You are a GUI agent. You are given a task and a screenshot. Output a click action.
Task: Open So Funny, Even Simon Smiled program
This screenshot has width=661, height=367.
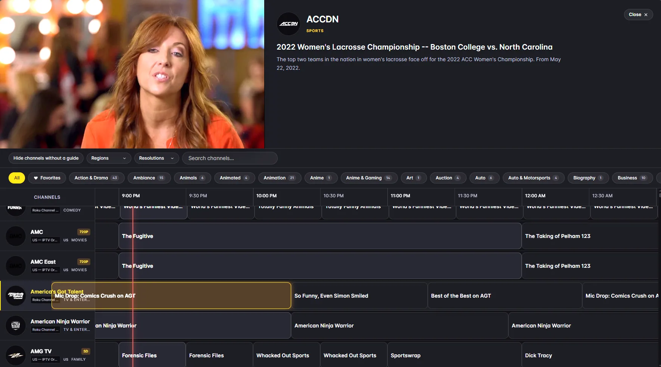pyautogui.click(x=359, y=296)
